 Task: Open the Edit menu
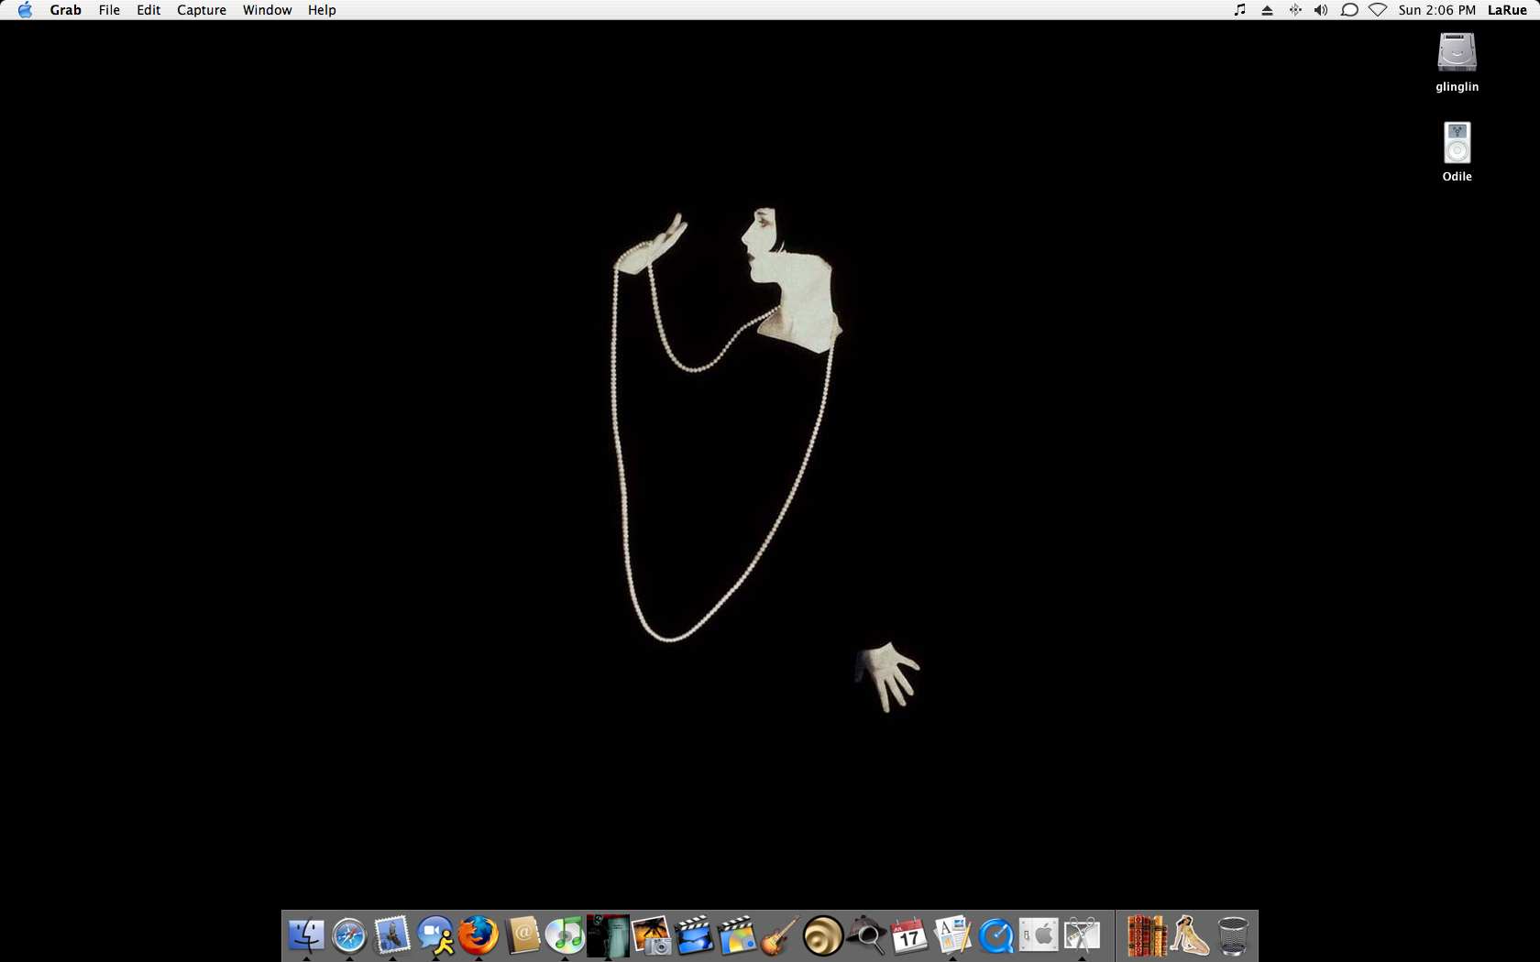148,10
